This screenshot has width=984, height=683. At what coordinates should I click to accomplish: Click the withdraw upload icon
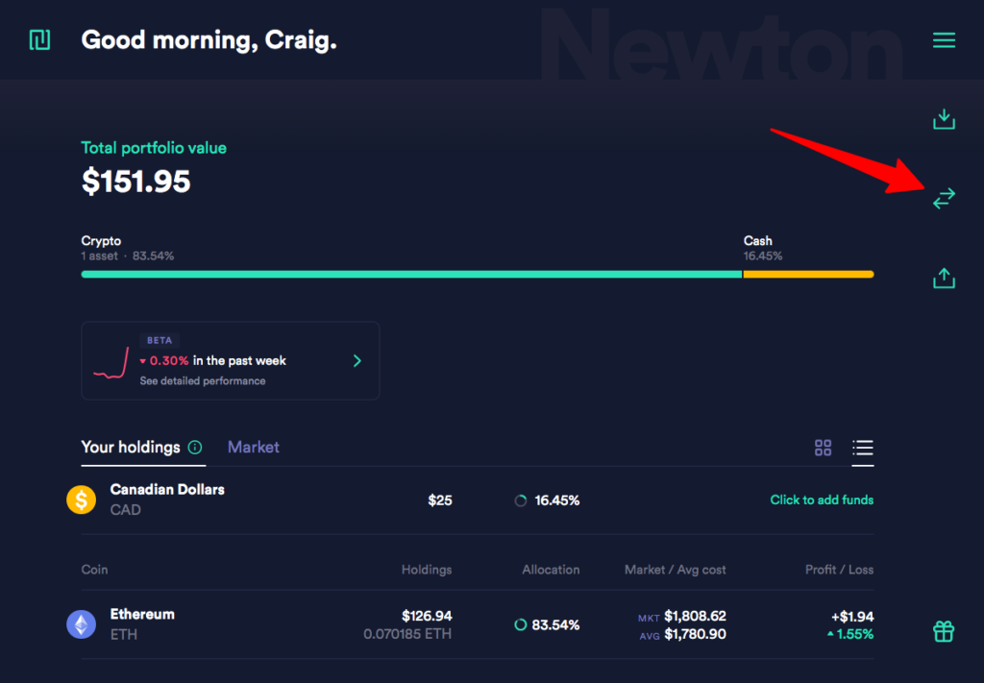(944, 278)
